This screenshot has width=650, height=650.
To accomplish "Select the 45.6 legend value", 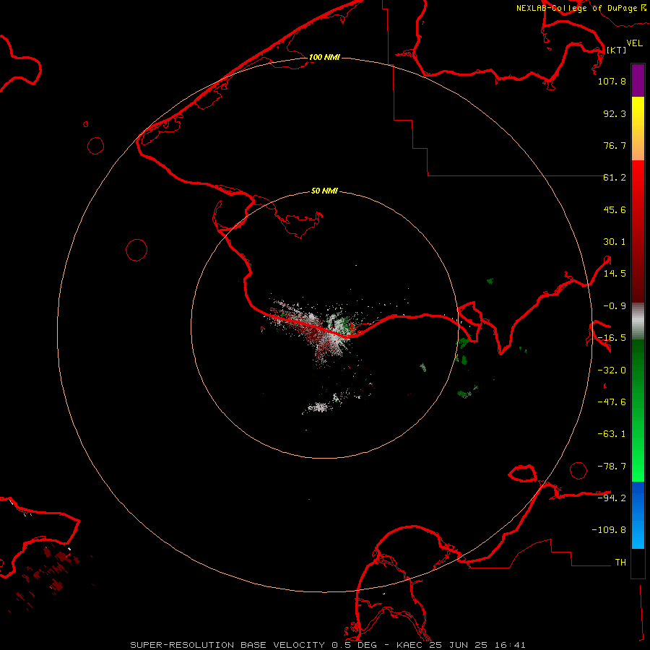I will [615, 209].
